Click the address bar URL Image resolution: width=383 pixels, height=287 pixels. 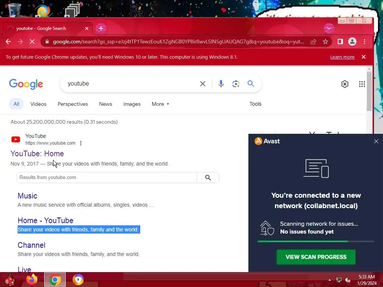coord(178,42)
